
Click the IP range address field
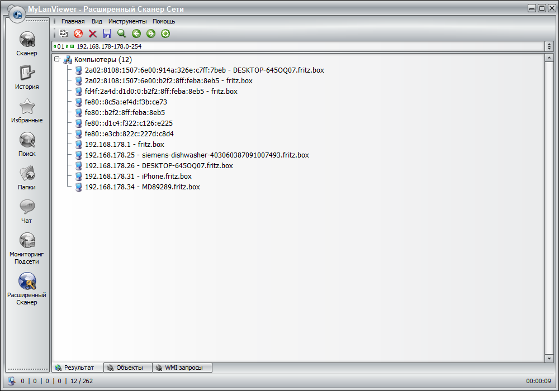279,46
